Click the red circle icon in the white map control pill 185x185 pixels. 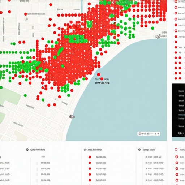(140, 134)
